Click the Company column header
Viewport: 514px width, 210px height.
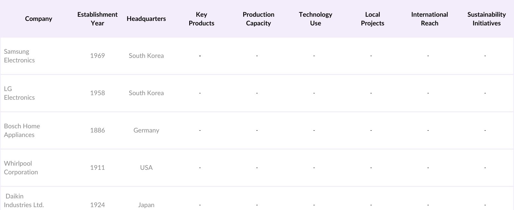point(39,19)
